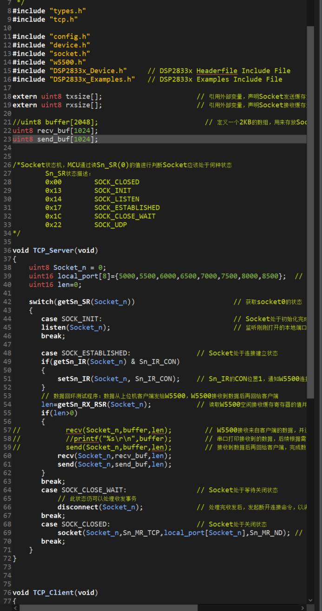322x611 pixels.
Task: Click the highlighted 'send_buf[1024]' declaration line
Action: point(159,139)
